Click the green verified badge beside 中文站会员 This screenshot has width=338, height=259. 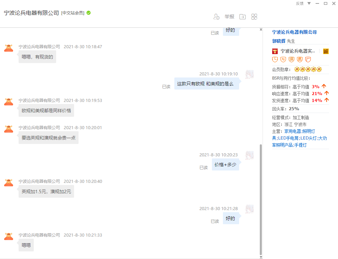89,13
